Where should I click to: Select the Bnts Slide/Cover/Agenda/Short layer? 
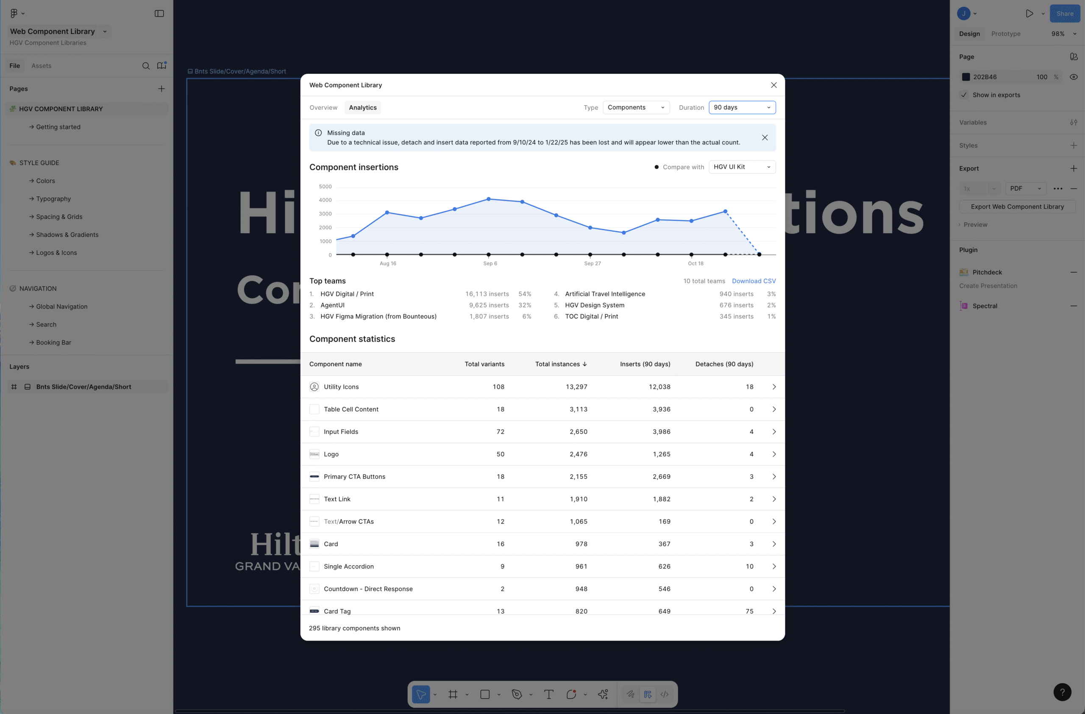pos(84,387)
